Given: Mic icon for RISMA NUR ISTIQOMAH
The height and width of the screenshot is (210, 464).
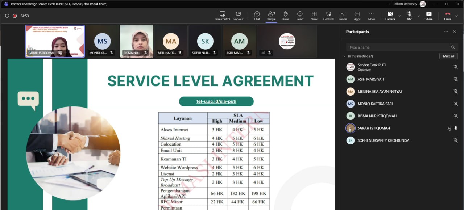Looking at the screenshot, I should [x=456, y=116].
